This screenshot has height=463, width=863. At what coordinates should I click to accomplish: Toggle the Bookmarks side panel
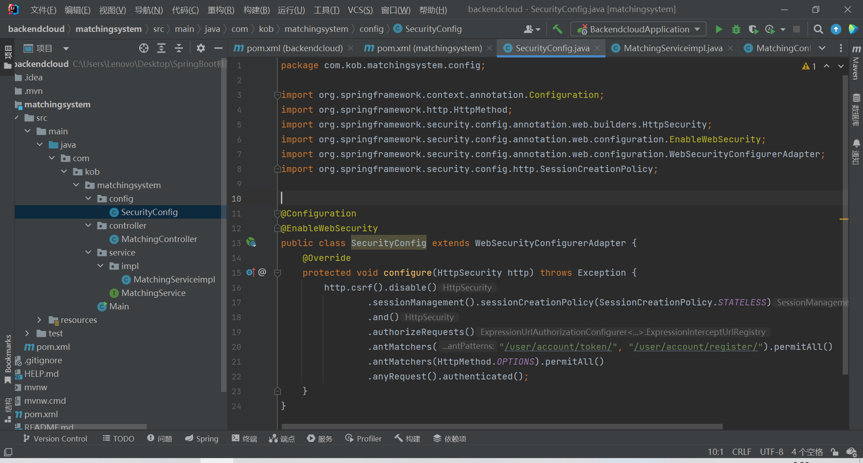pyautogui.click(x=8, y=355)
